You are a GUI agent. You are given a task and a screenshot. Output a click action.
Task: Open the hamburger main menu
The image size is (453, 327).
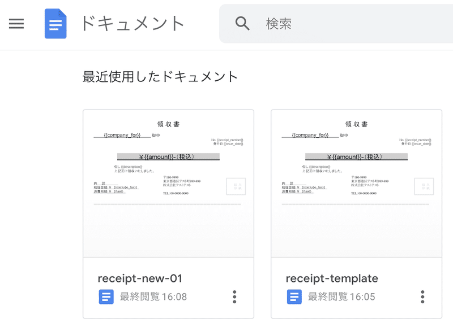[16, 24]
